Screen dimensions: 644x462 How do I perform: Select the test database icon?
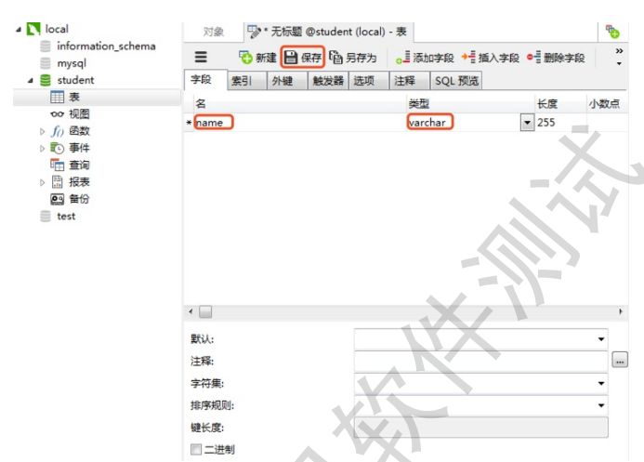point(46,216)
